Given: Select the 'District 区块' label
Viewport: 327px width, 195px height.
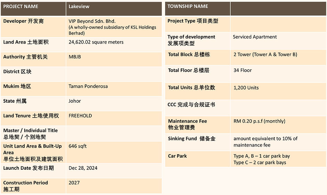Looking at the screenshot, I should pos(17,72).
